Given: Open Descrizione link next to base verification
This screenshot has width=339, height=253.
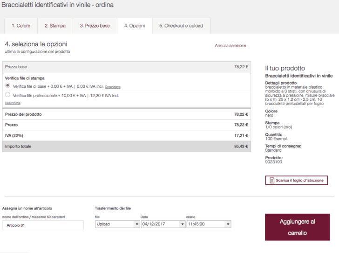Looking at the screenshot, I should tap(113, 87).
